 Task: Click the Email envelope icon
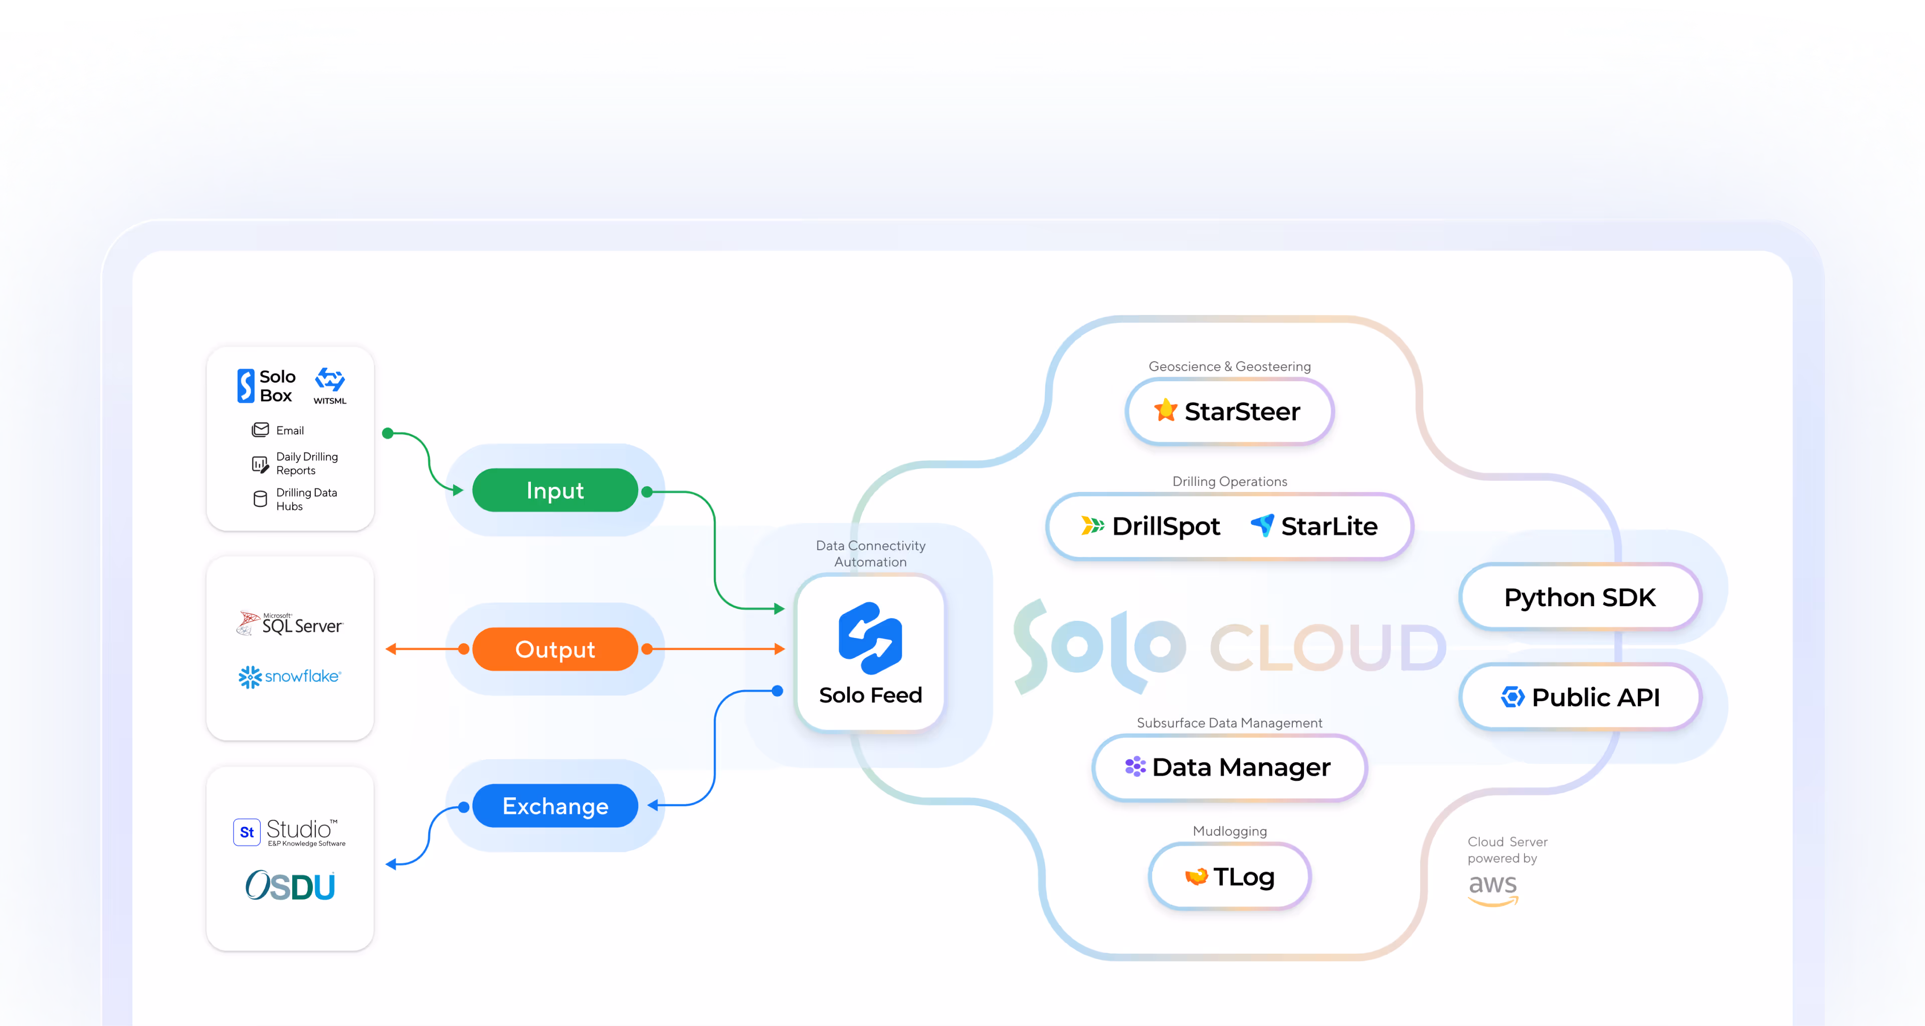[260, 430]
